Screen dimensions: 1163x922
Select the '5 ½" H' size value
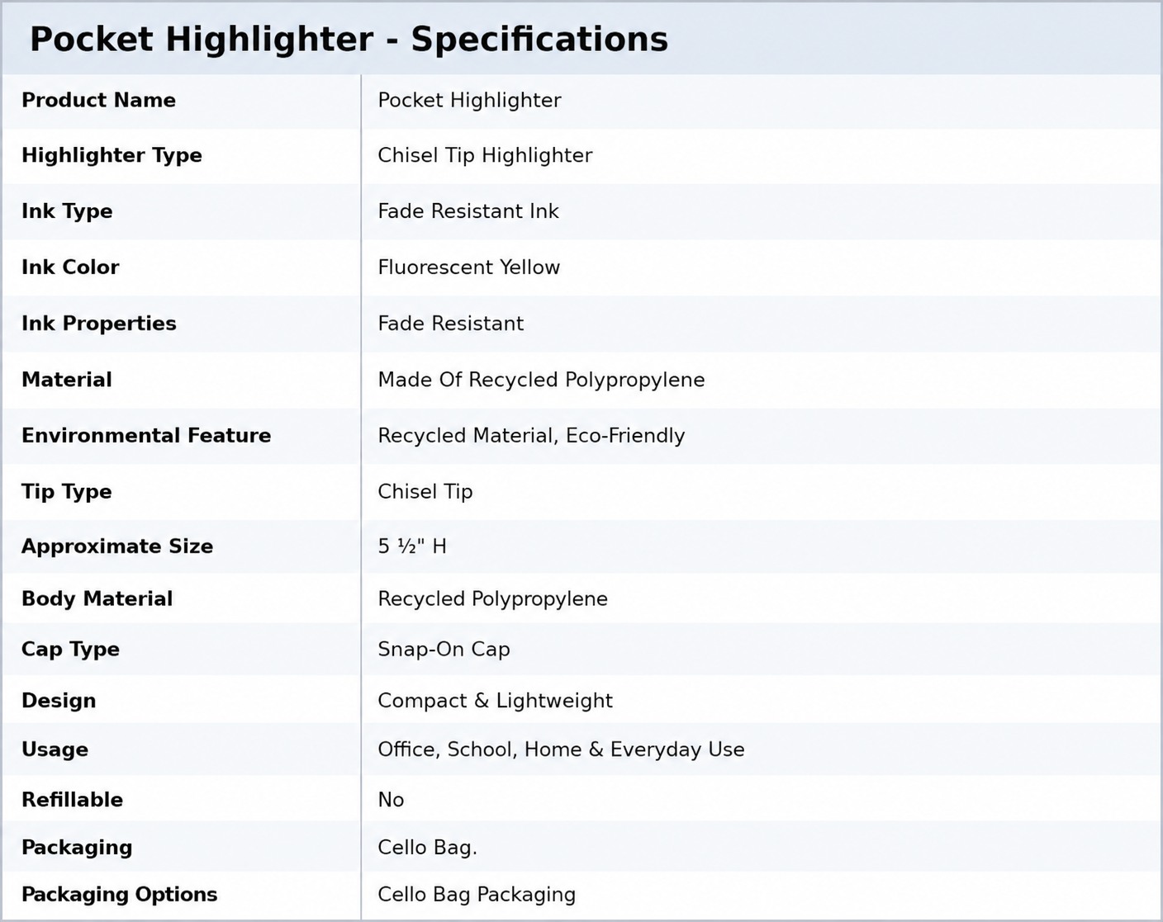412,546
